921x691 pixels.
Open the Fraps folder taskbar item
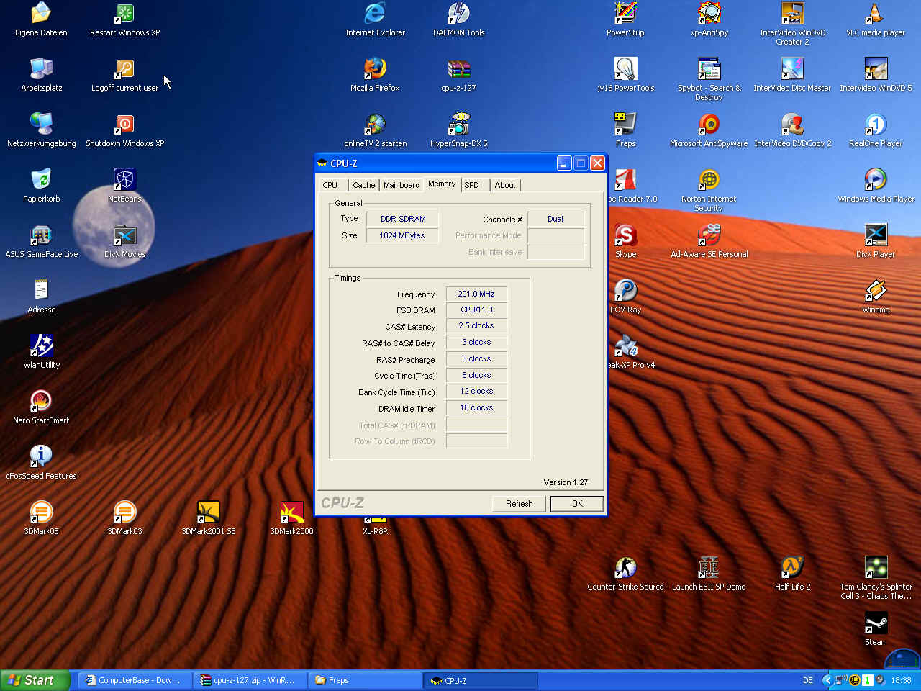coord(365,680)
